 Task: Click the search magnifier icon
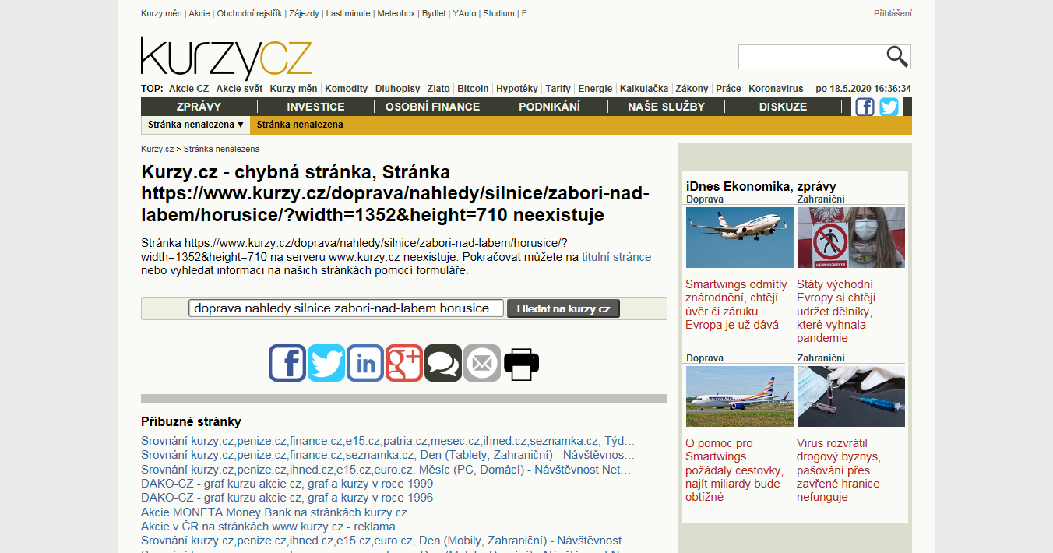[898, 57]
